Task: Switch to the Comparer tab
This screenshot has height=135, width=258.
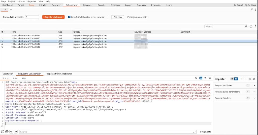Action: pos(115,5)
